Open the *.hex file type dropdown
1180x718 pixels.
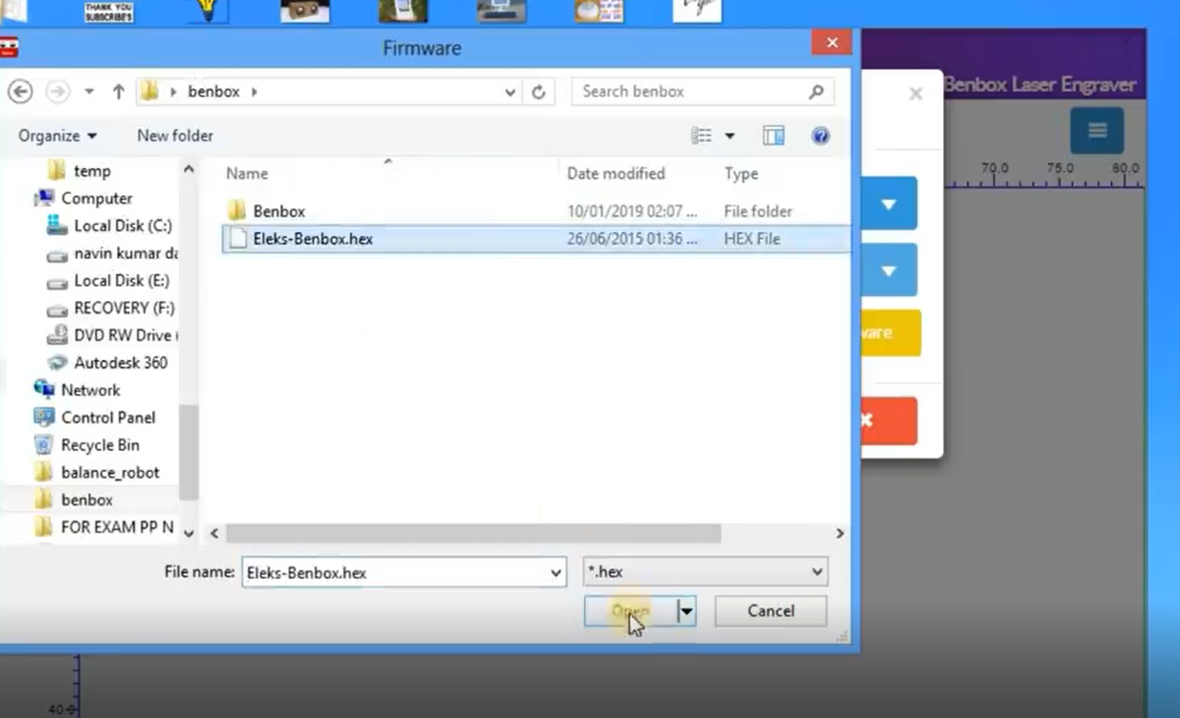(706, 572)
